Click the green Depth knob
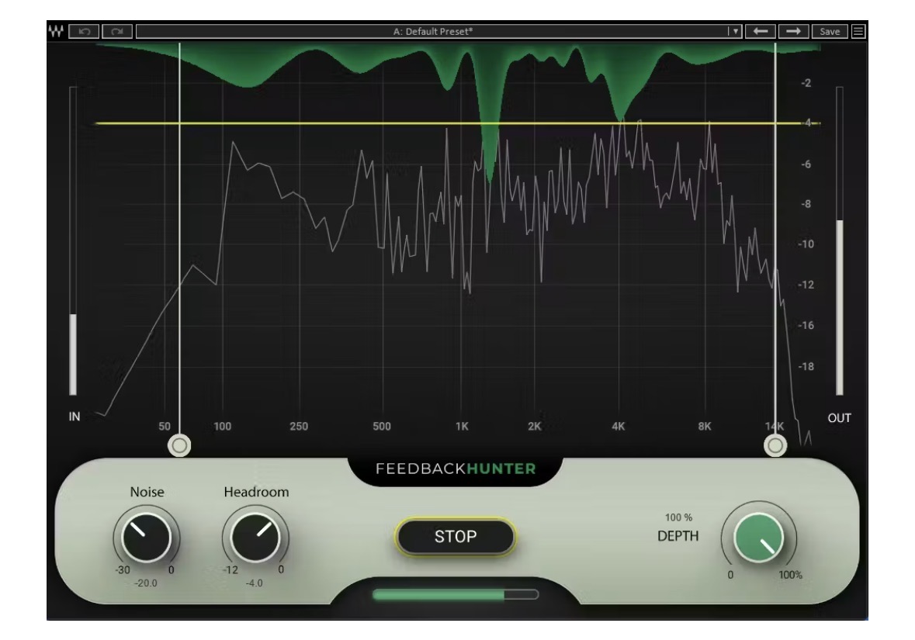The width and height of the screenshot is (915, 640). [758, 538]
